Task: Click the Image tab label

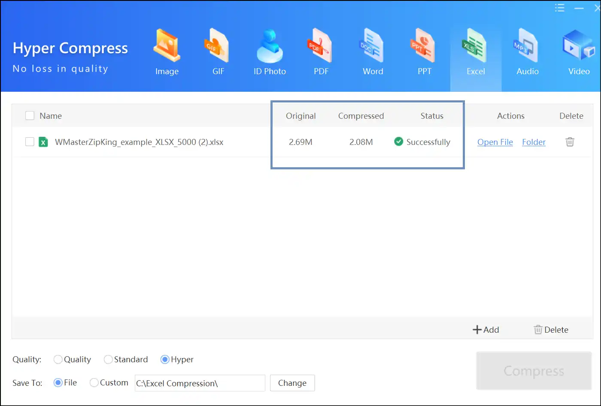Action: (x=167, y=72)
